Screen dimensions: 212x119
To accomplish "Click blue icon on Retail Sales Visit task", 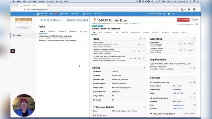I will click(135, 58).
